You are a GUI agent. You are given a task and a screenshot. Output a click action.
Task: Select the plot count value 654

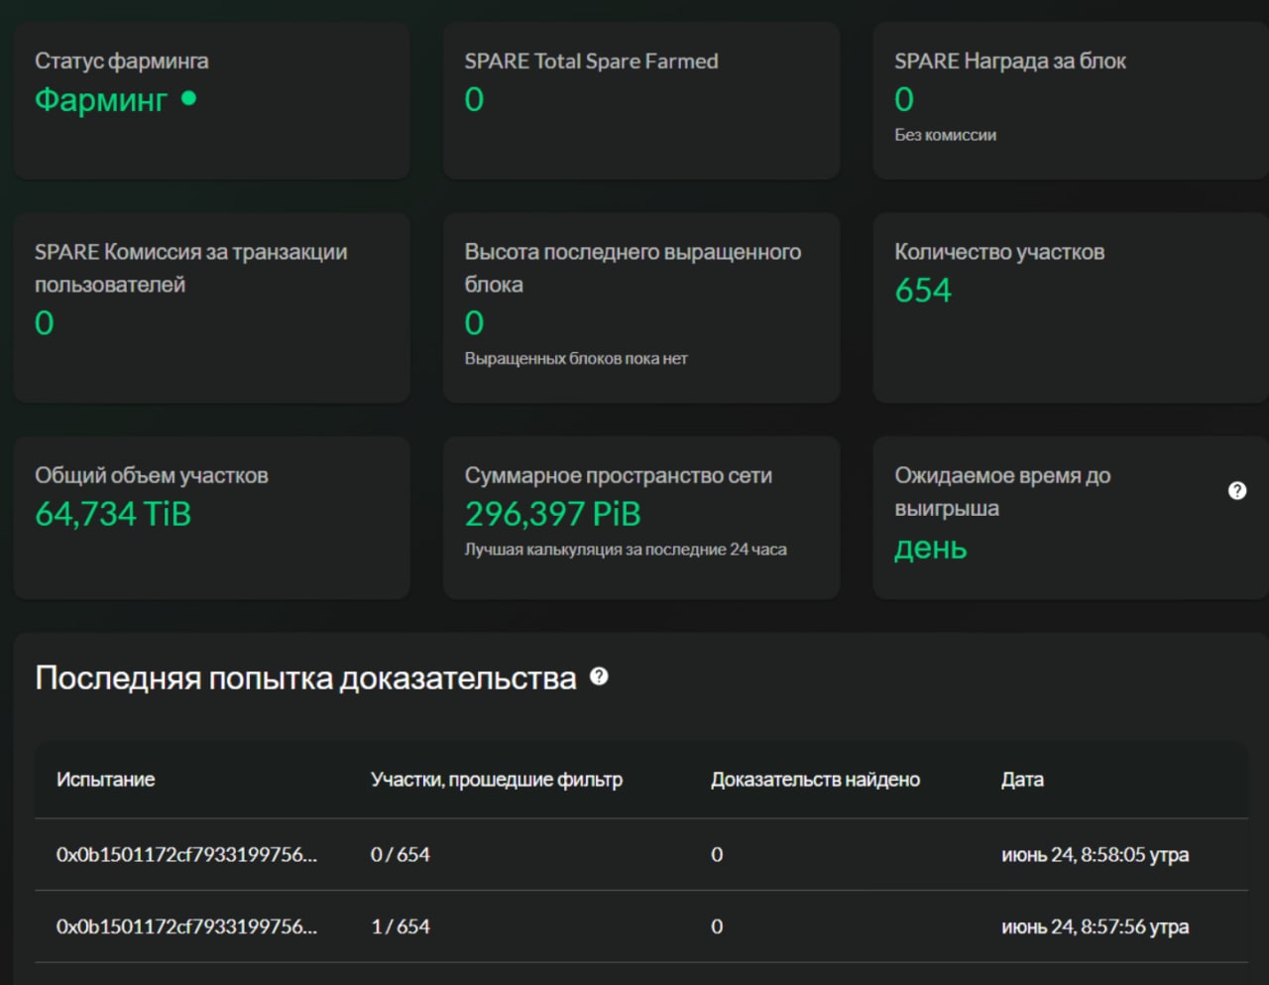[922, 291]
